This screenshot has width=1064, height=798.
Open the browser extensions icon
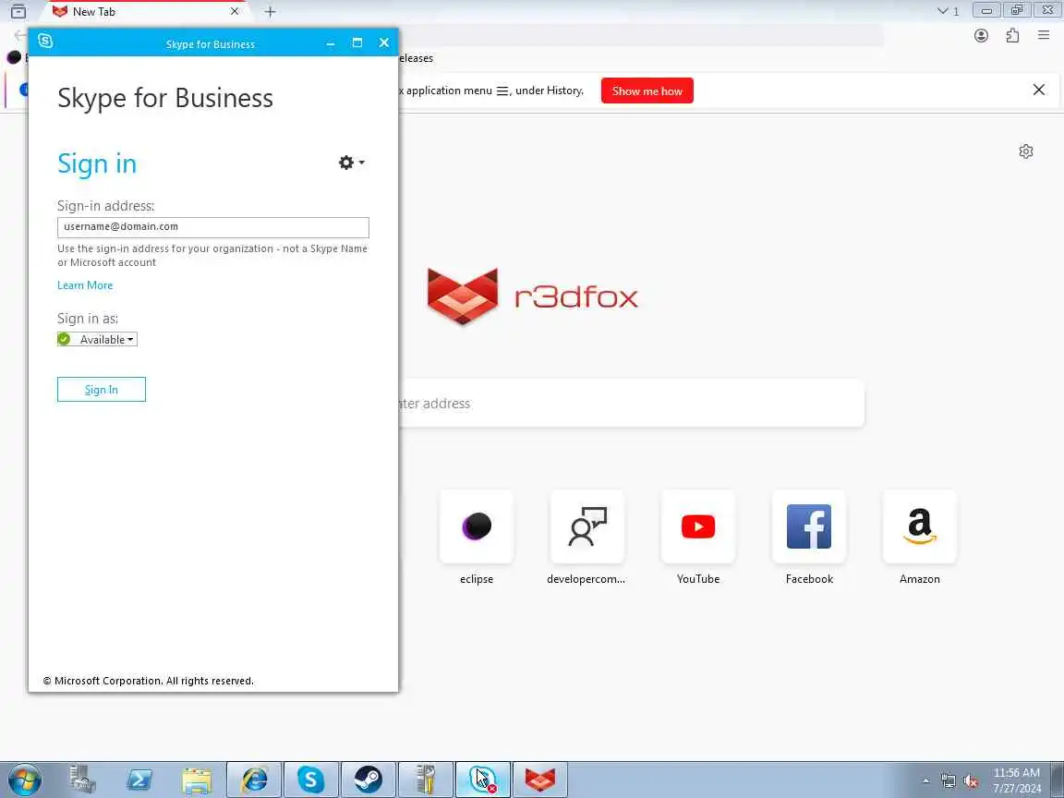tap(1012, 35)
